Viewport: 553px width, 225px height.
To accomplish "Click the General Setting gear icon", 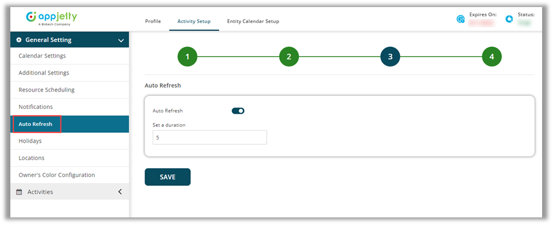I will click(x=19, y=40).
